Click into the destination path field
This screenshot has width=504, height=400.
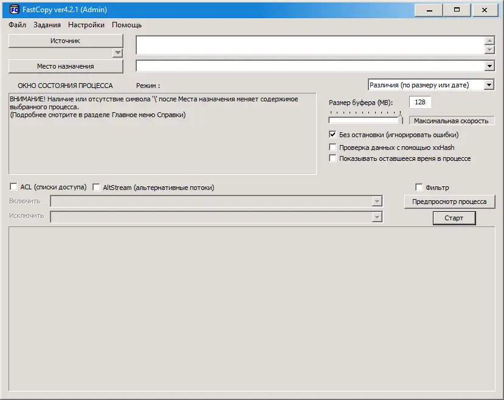point(310,66)
